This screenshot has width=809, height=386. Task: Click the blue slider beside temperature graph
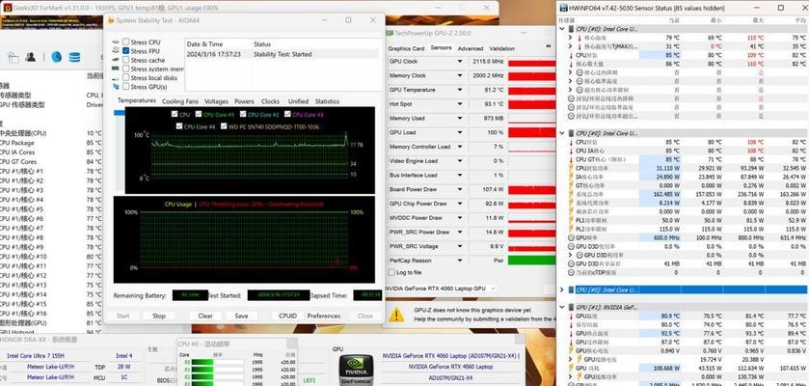coord(120,112)
